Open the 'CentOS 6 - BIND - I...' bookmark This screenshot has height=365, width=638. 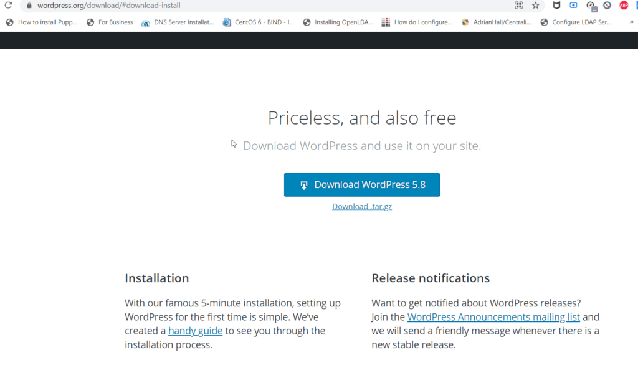click(259, 22)
